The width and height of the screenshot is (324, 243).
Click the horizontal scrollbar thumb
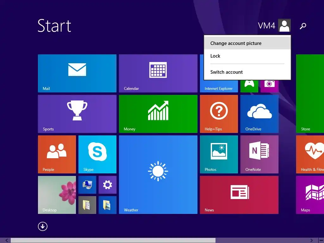click(113, 240)
